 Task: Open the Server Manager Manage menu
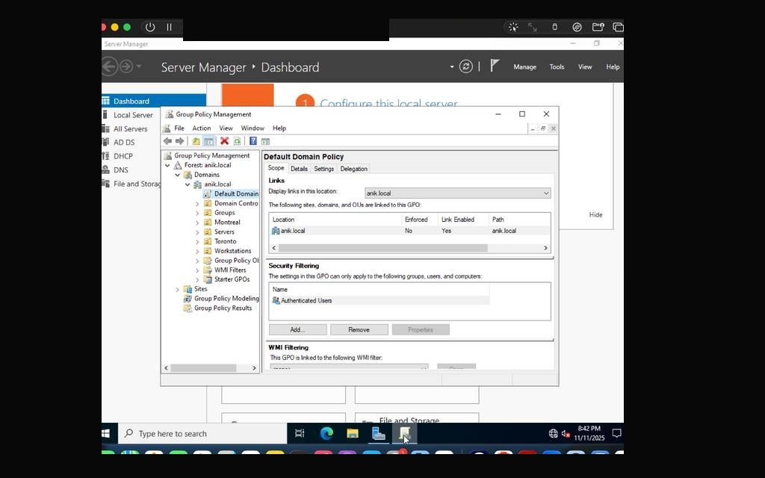pos(524,66)
